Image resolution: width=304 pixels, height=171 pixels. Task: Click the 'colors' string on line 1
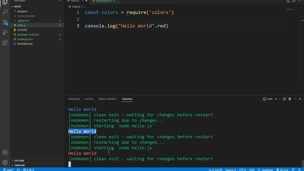point(160,12)
